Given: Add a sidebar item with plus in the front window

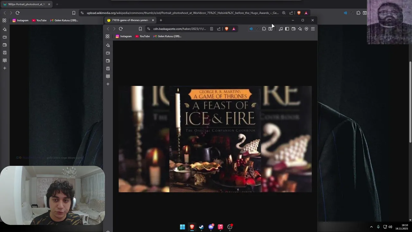Looking at the screenshot, I should click(x=108, y=84).
